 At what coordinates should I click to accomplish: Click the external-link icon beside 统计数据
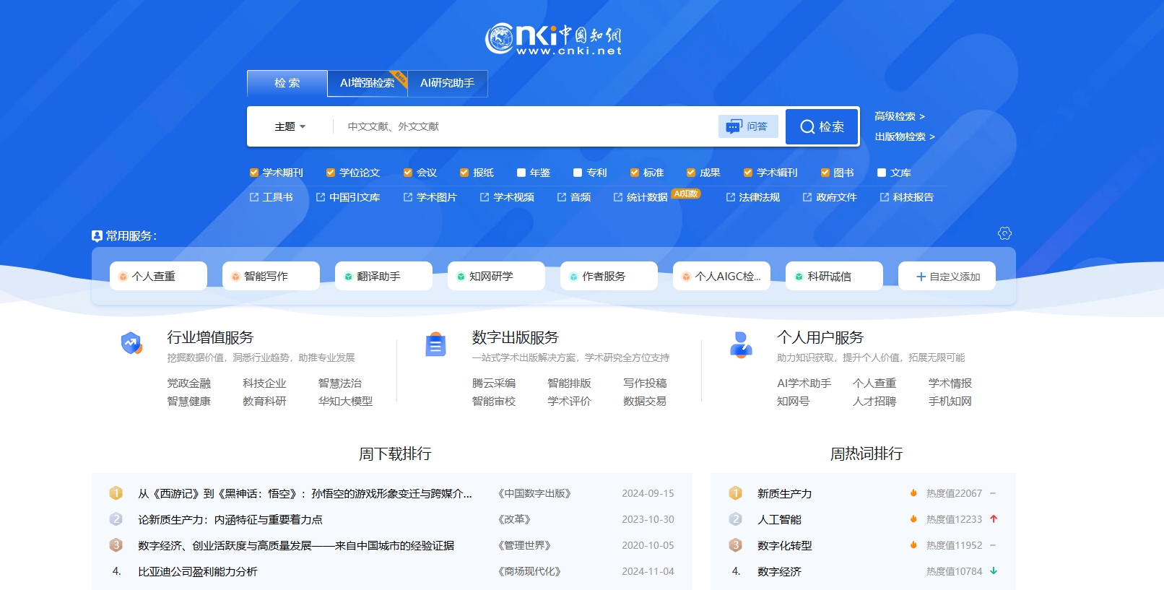click(618, 197)
